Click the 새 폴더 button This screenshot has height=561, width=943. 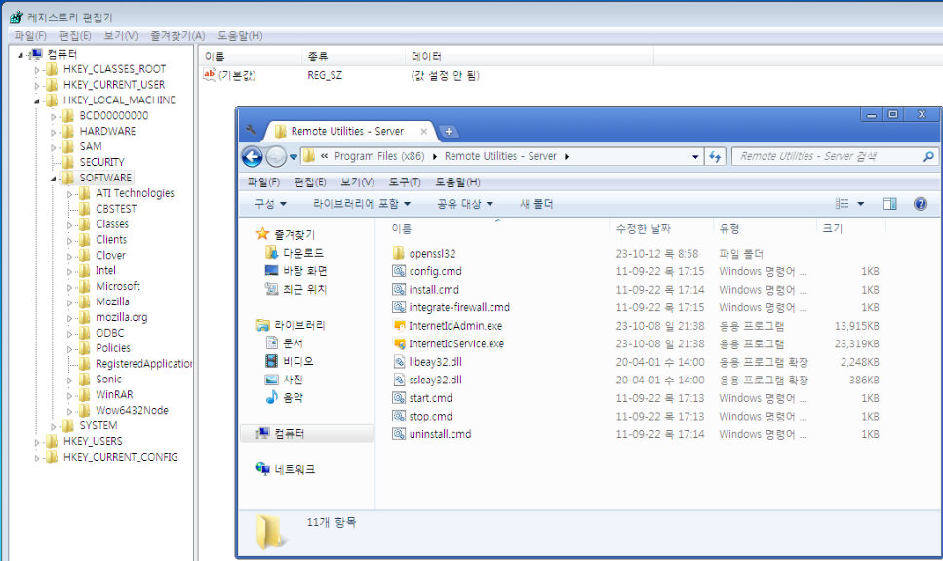pos(536,204)
